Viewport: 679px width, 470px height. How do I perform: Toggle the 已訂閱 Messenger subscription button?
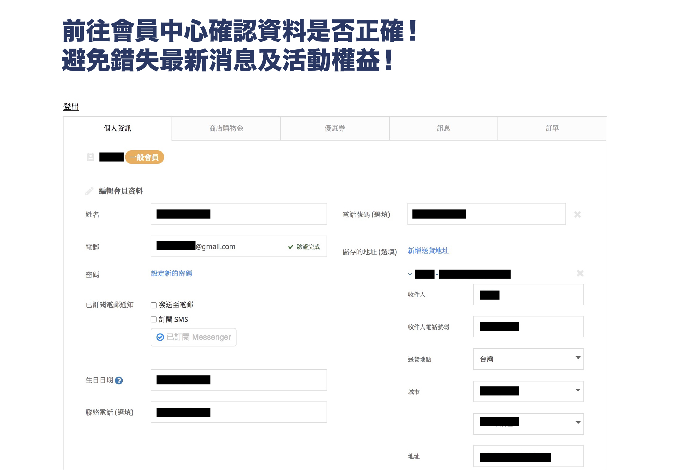pyautogui.click(x=193, y=337)
